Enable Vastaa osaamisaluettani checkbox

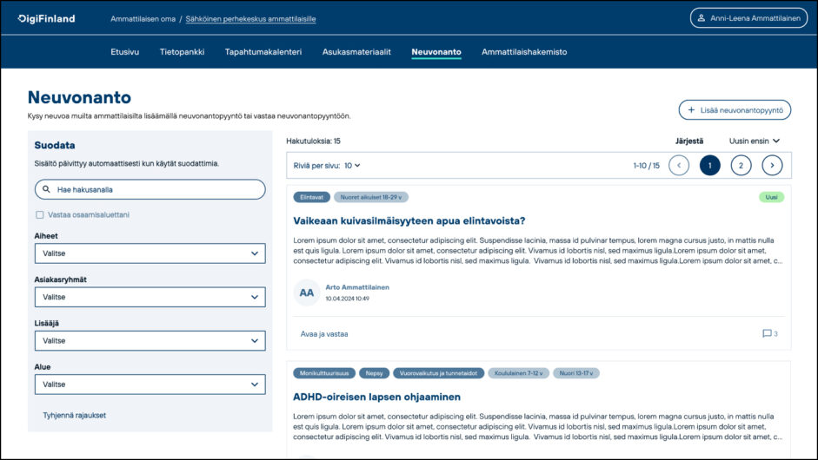(40, 214)
